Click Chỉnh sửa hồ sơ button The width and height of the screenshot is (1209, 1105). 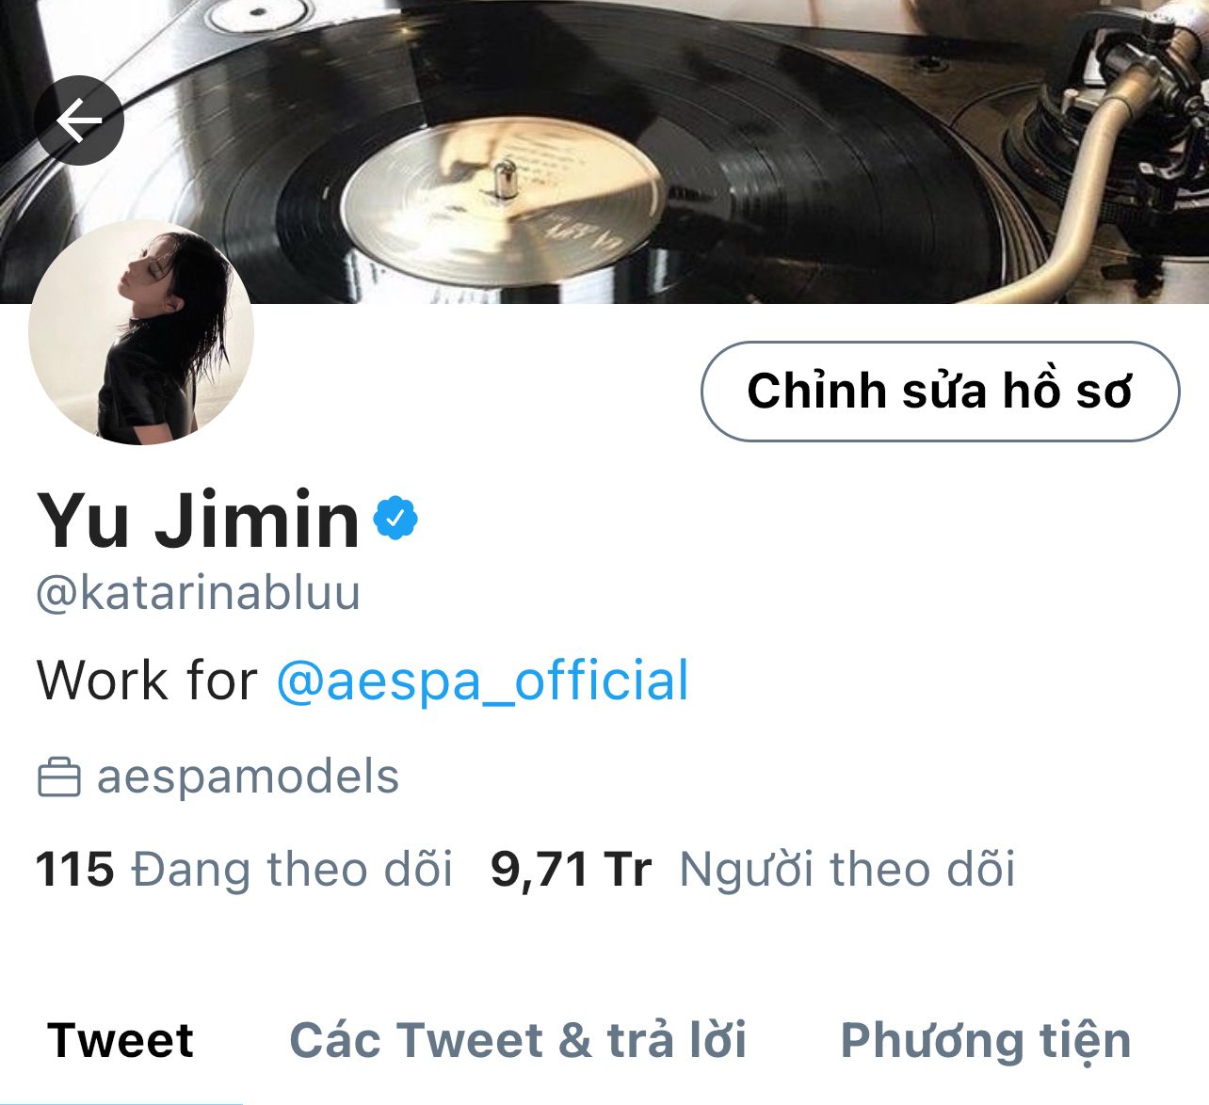(940, 391)
